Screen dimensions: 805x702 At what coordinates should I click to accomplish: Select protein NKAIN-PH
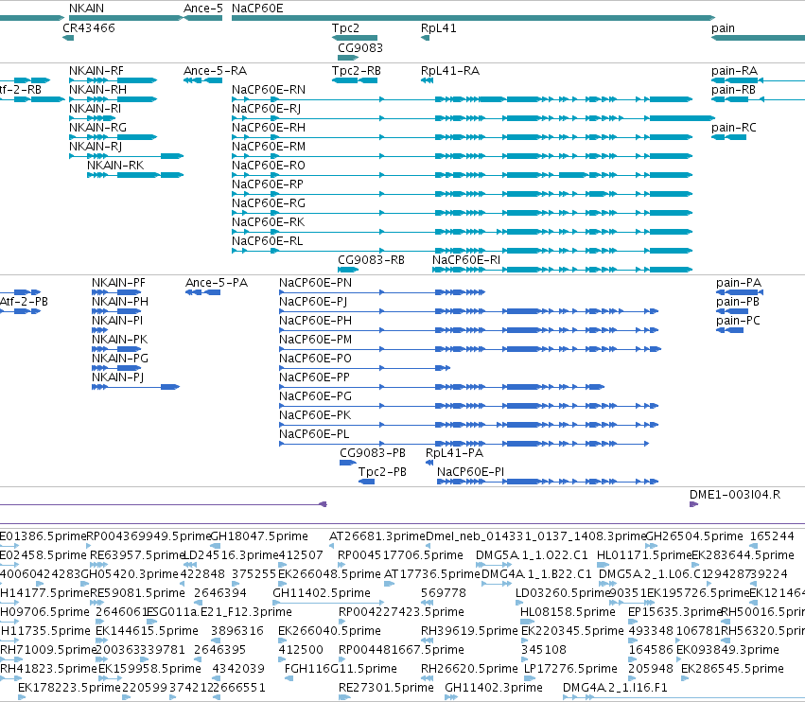coord(120,302)
